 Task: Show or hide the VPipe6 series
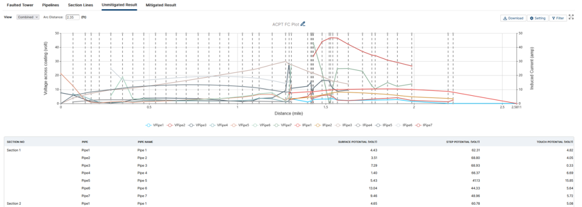click(261, 125)
